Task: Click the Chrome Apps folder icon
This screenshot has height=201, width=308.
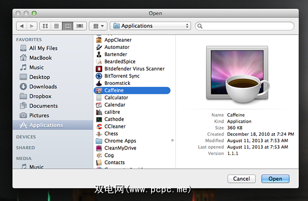Action: 99,141
